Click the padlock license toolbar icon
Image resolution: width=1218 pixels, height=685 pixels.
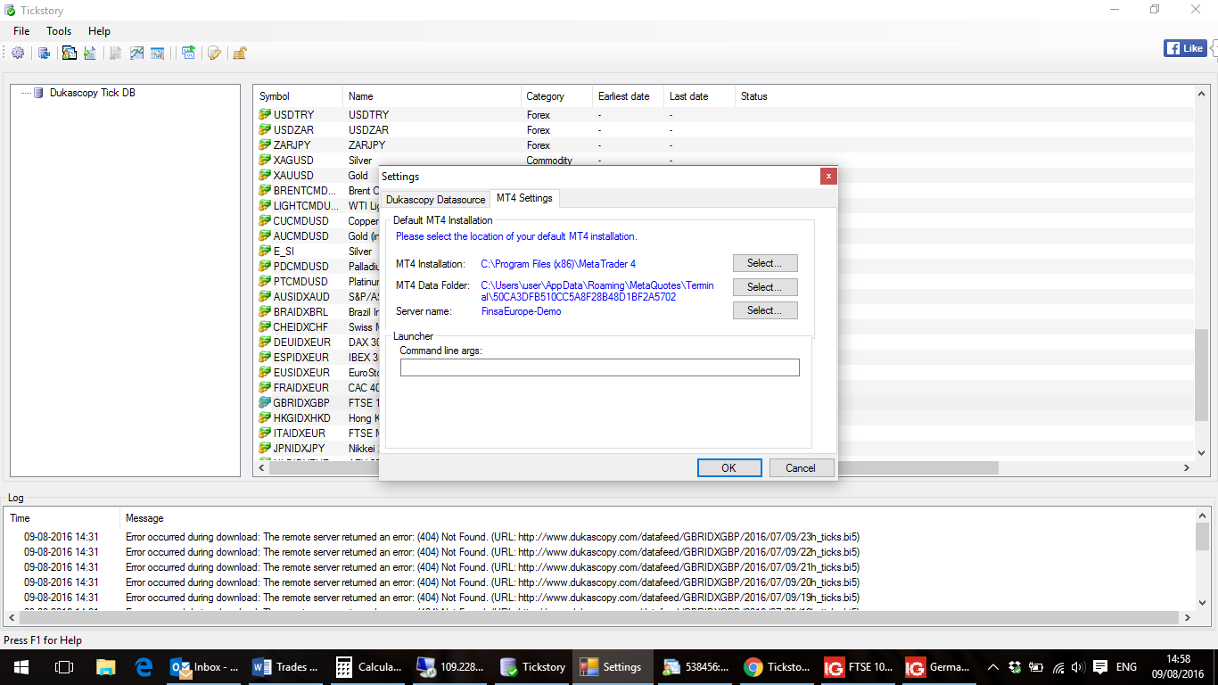pyautogui.click(x=240, y=54)
